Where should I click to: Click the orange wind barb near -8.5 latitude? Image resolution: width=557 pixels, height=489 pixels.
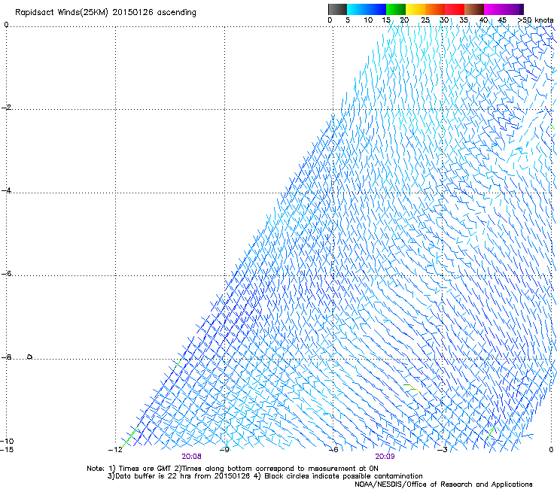(412, 387)
